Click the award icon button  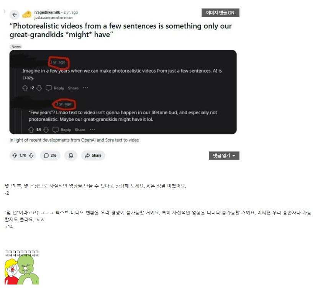tap(71, 156)
